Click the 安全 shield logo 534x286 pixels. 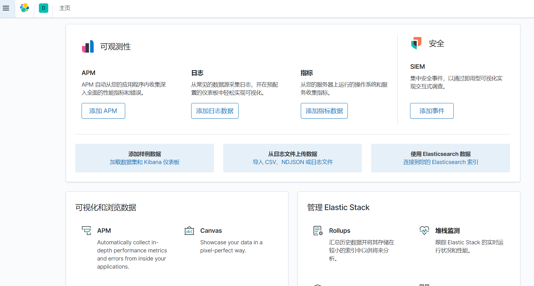pos(416,43)
